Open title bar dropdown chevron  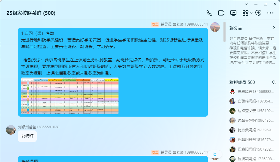pyautogui.click(x=246, y=4)
